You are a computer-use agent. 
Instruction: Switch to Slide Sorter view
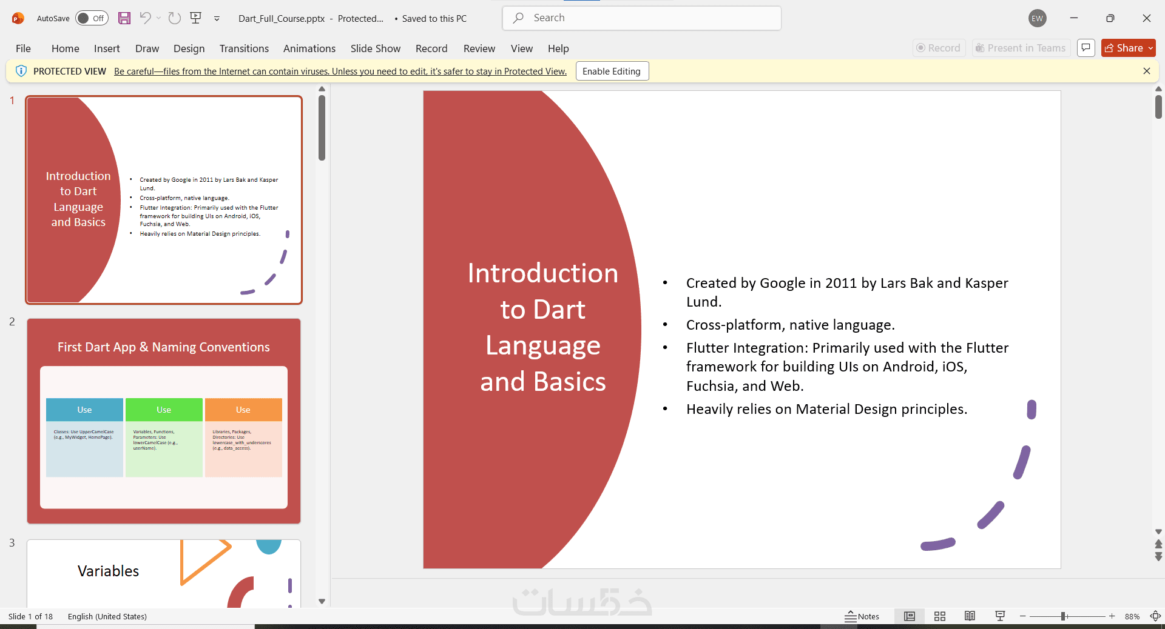click(940, 616)
